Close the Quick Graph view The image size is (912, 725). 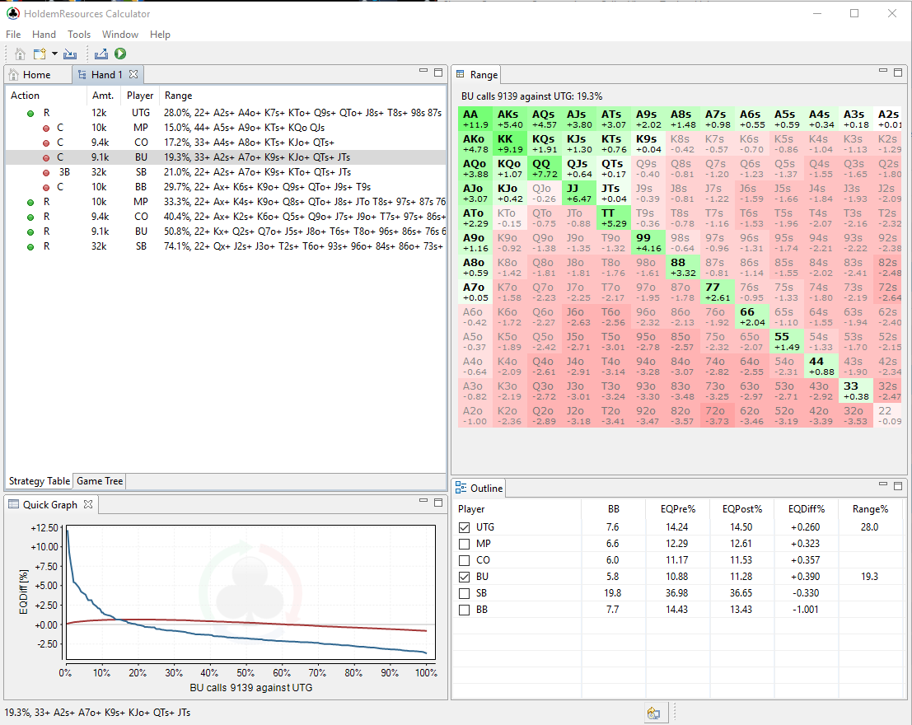pos(88,504)
